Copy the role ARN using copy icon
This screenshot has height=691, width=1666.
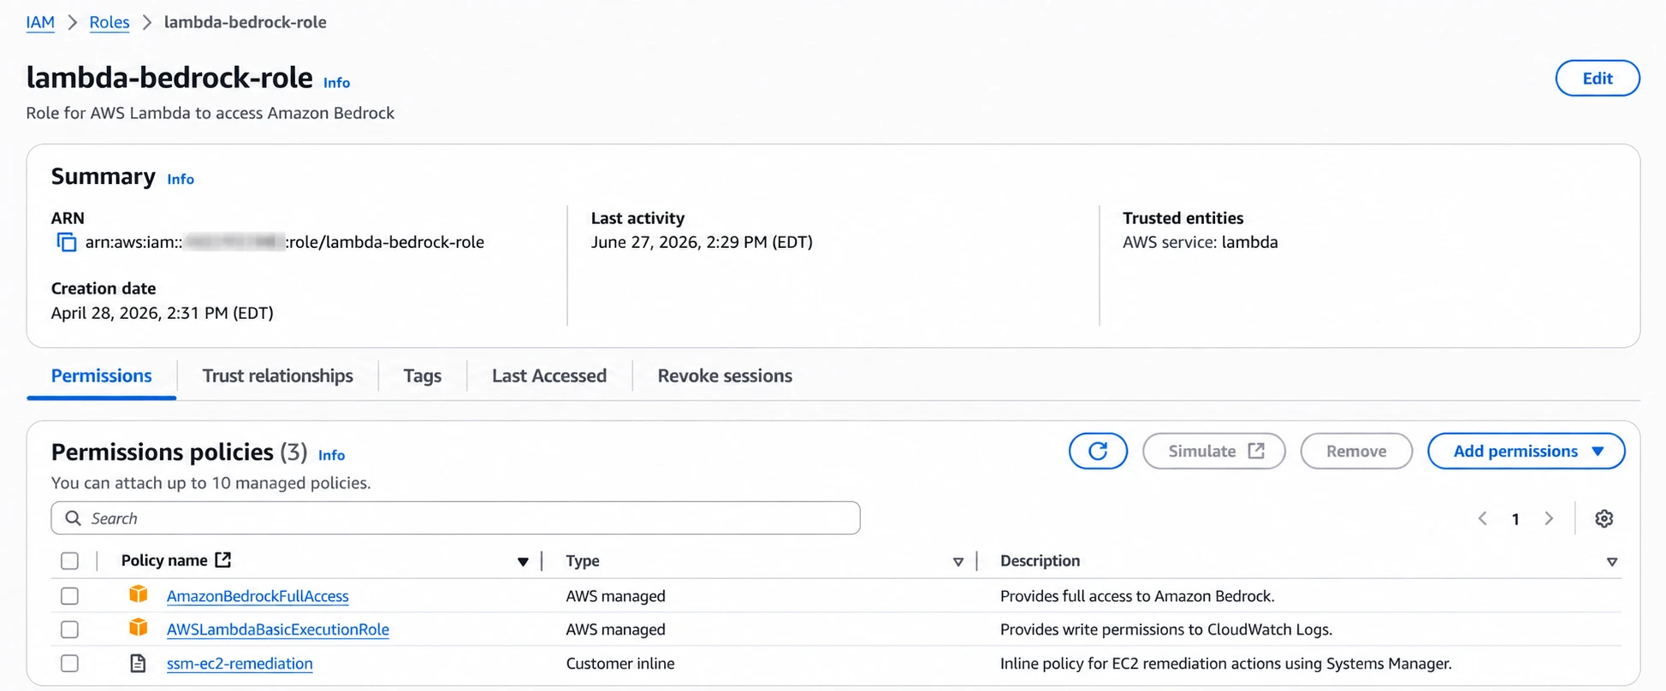(66, 243)
